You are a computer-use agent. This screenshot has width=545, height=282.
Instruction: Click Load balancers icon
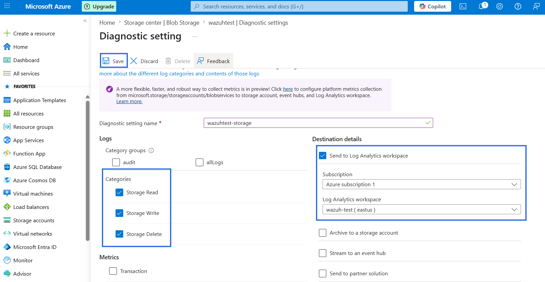7,207
